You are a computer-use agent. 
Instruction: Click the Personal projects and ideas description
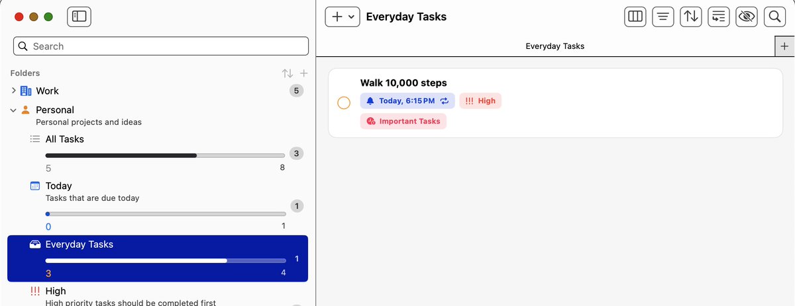(x=89, y=122)
